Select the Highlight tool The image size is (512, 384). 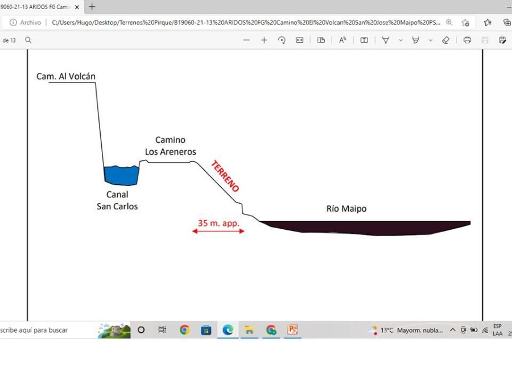pyautogui.click(x=416, y=40)
